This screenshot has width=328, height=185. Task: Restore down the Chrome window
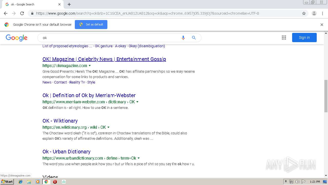tap(313, 2)
